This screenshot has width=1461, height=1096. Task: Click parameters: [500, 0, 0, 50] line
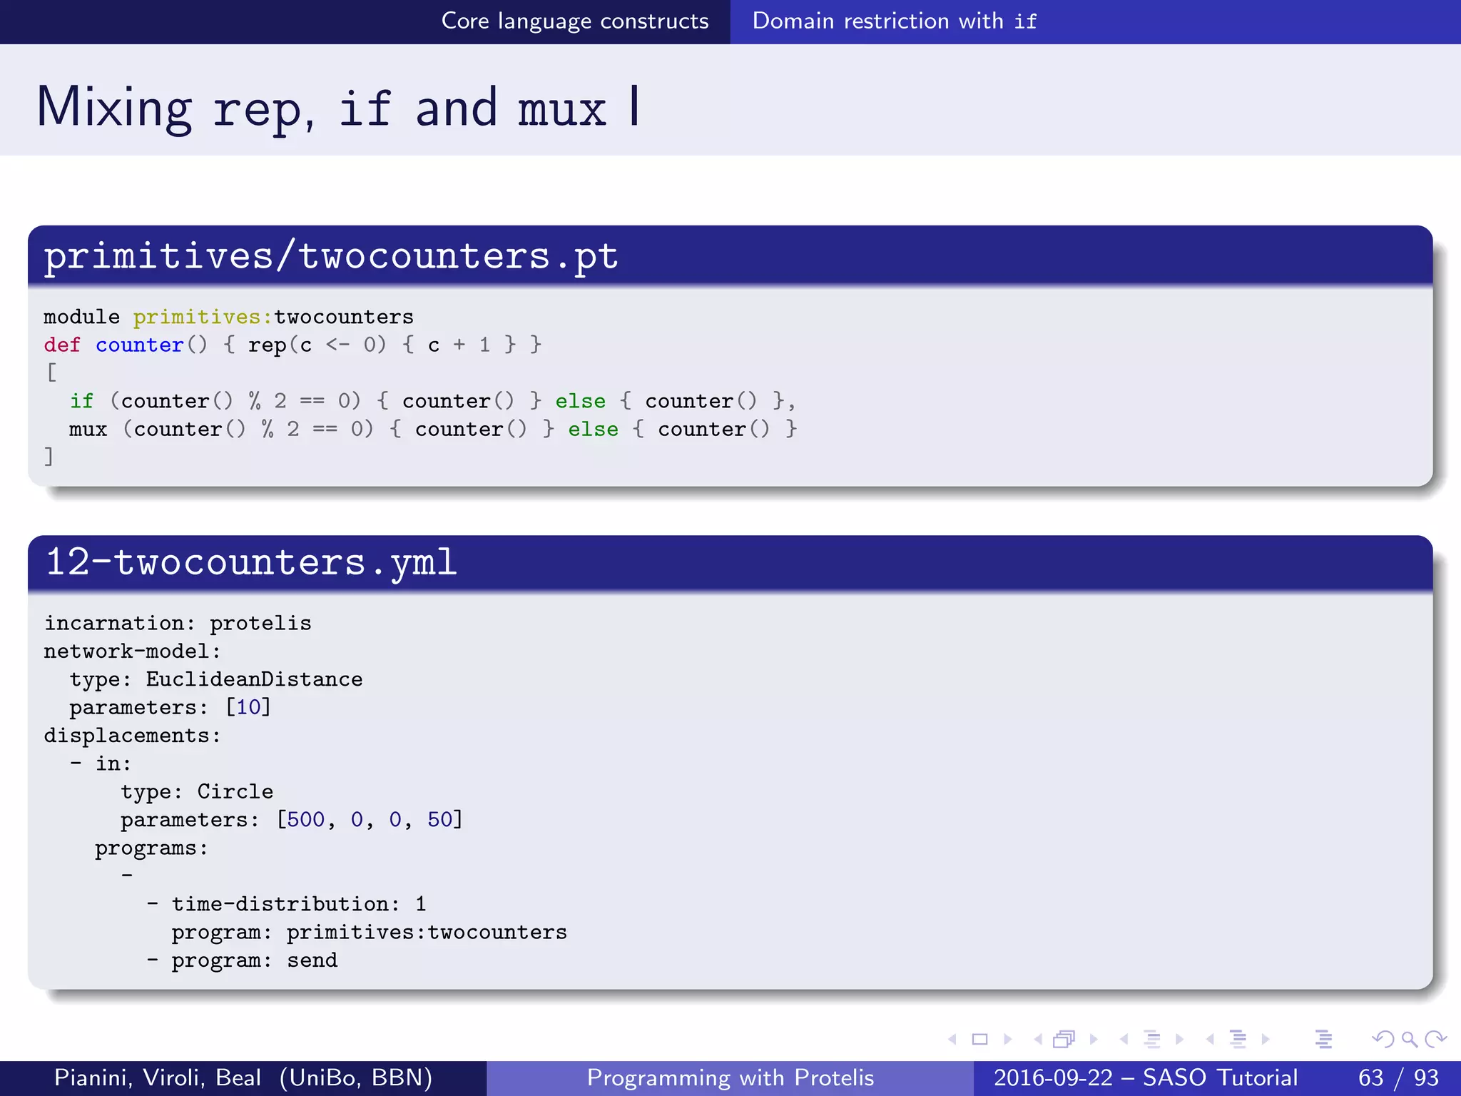coord(292,820)
